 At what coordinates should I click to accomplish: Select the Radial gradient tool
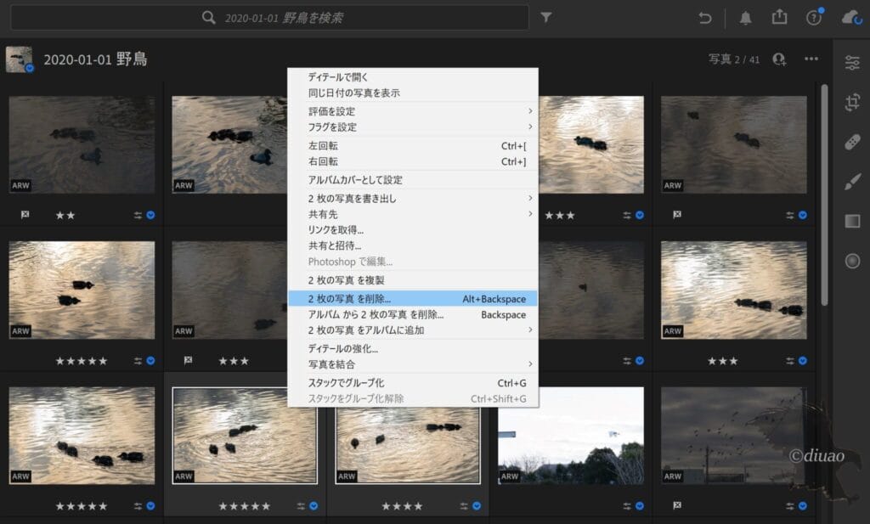tap(852, 261)
